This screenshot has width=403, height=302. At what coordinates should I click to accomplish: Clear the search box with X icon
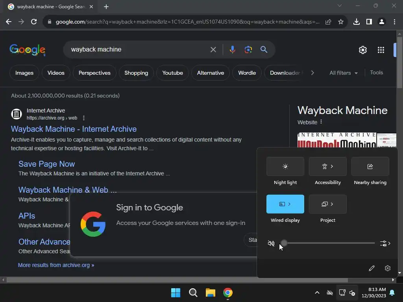[213, 50]
